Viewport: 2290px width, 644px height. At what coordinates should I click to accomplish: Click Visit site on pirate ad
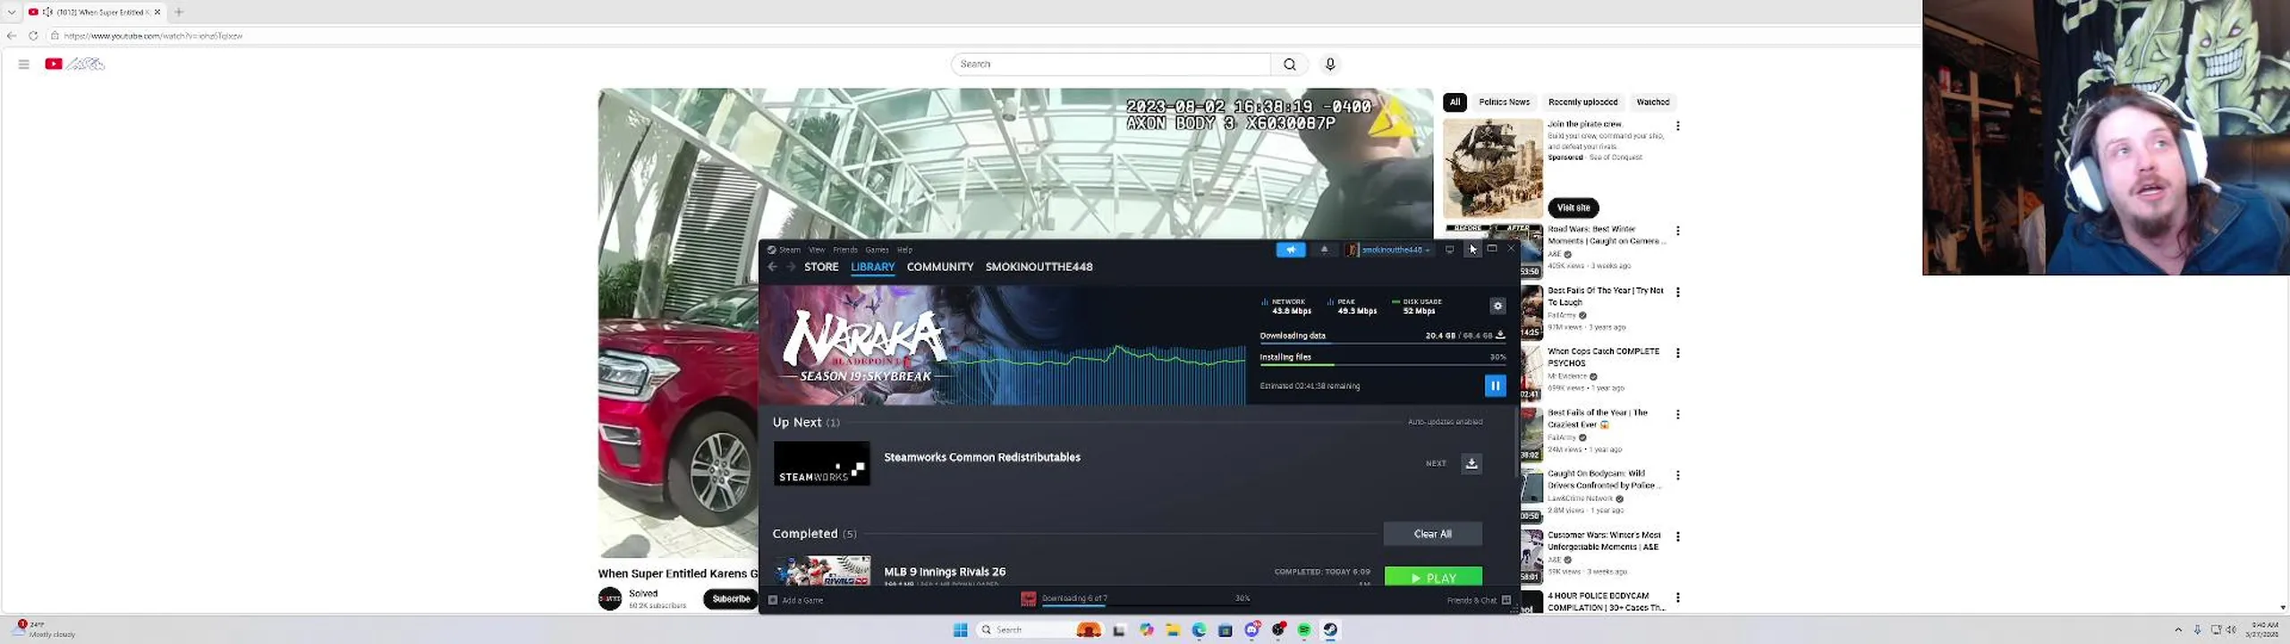click(1573, 208)
